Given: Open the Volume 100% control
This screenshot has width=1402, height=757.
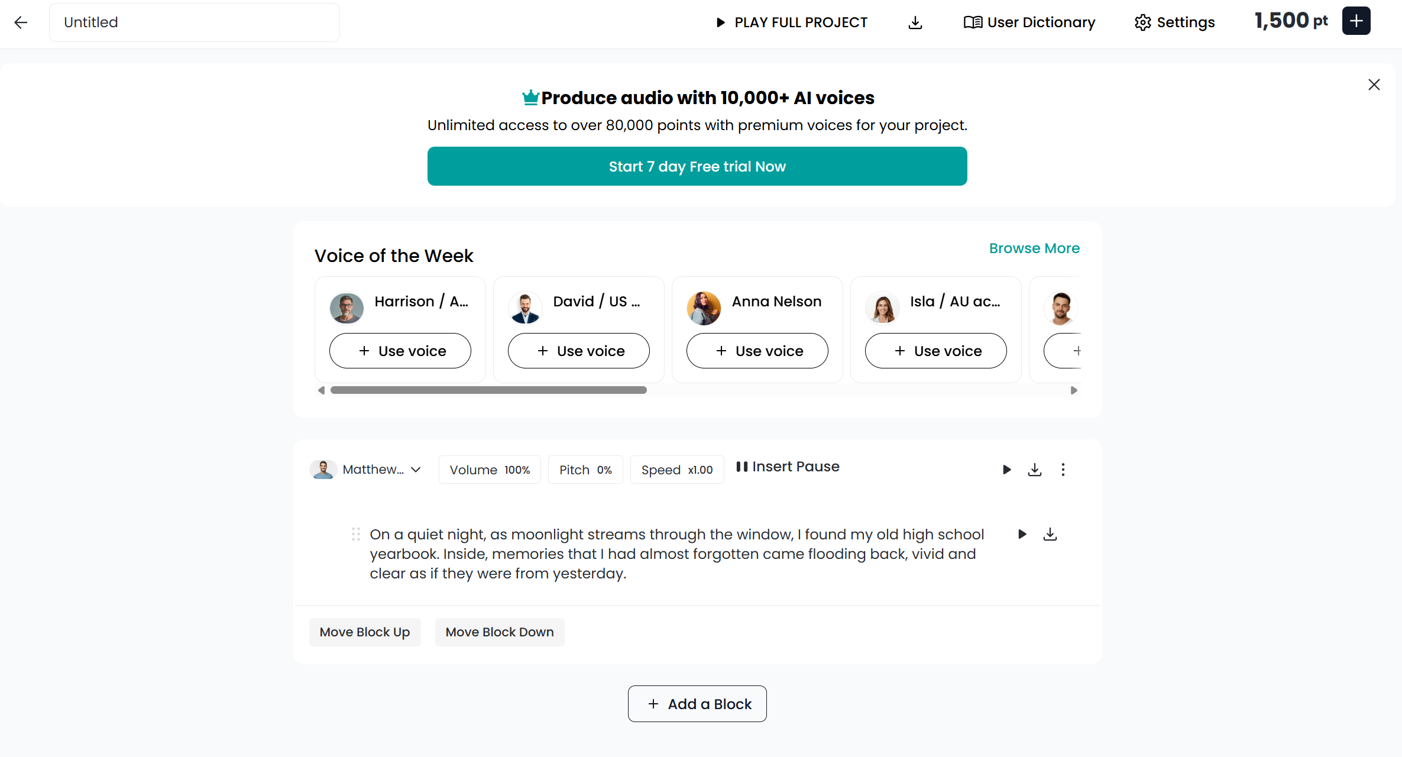Looking at the screenshot, I should [x=490, y=470].
